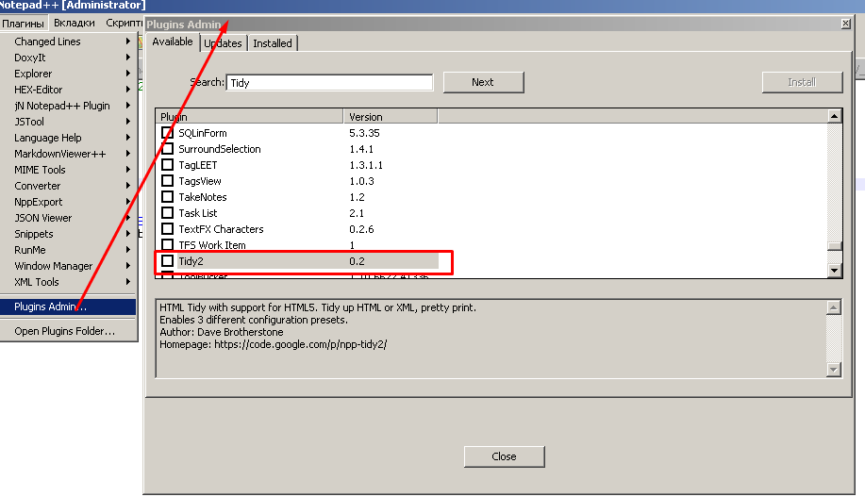865x497 pixels.
Task: Click the Author: Dave Brotherstone line
Action: coord(222,332)
